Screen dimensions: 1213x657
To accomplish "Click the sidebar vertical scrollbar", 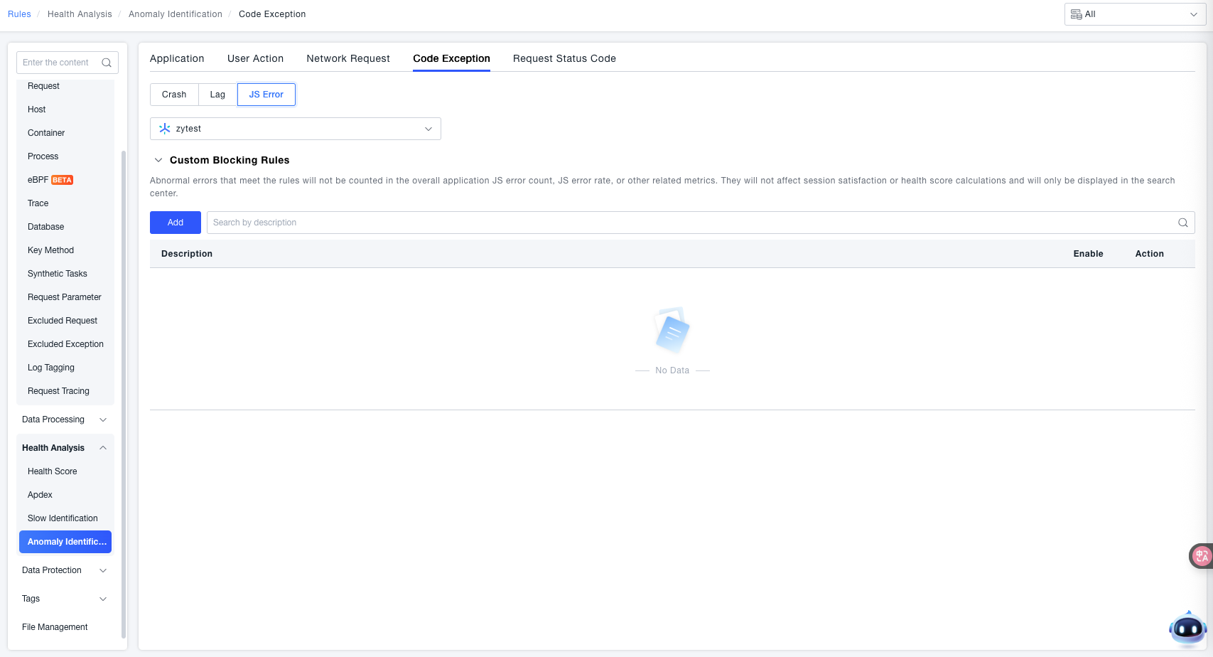I will (124, 391).
